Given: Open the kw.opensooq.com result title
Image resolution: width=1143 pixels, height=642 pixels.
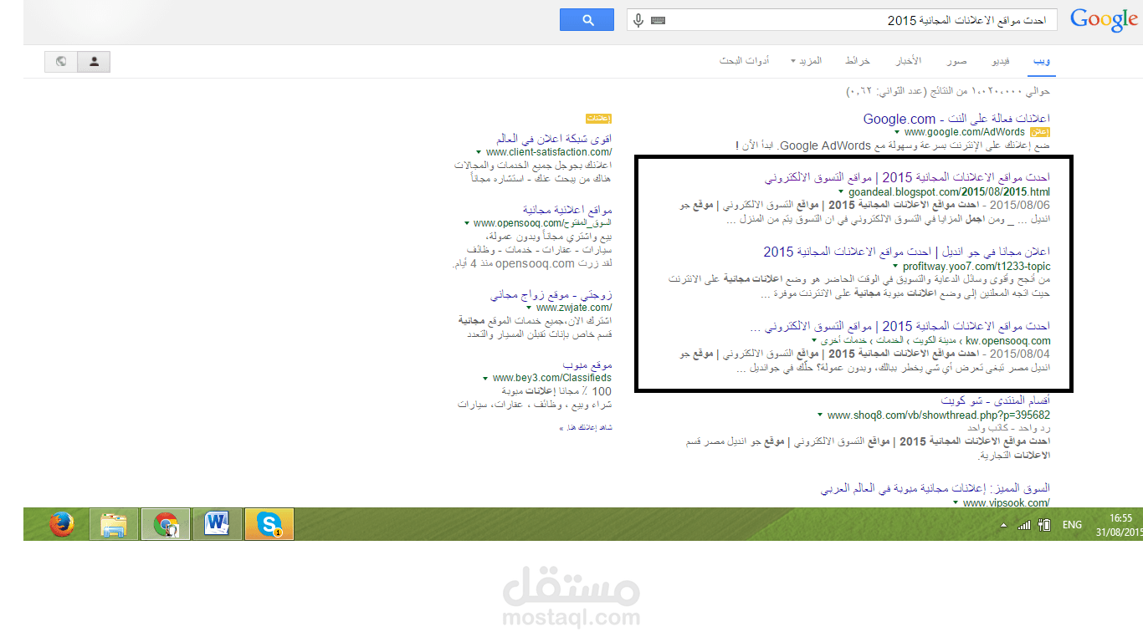Looking at the screenshot, I should [x=900, y=326].
